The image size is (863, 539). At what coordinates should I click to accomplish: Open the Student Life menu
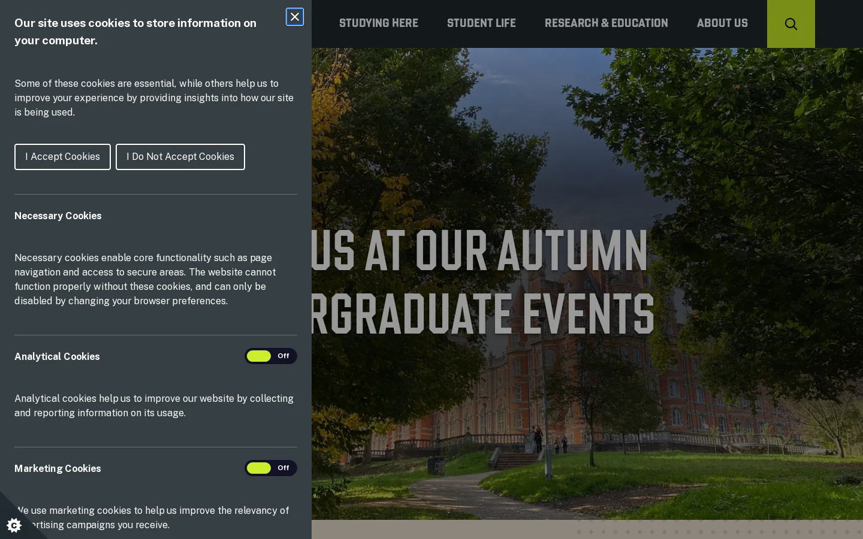[x=481, y=23]
